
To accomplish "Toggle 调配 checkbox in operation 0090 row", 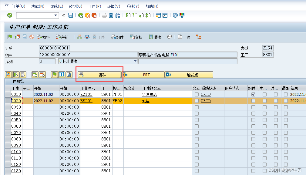I will (x=286, y=145).
